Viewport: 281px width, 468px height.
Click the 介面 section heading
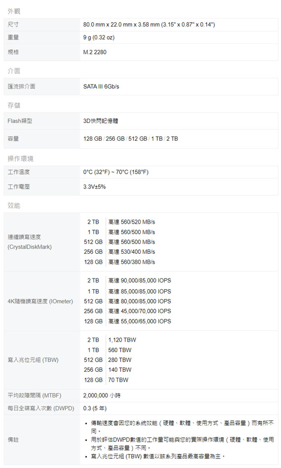pos(14,71)
